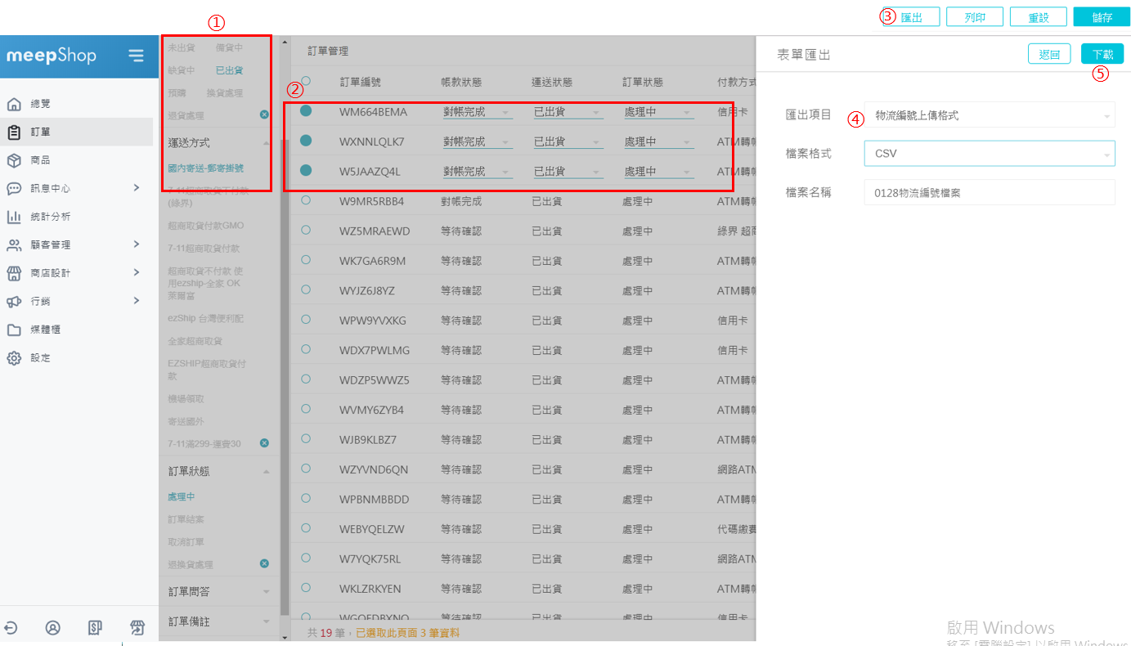
Task: Click the storefront share icon in bottom bar
Action: (137, 627)
